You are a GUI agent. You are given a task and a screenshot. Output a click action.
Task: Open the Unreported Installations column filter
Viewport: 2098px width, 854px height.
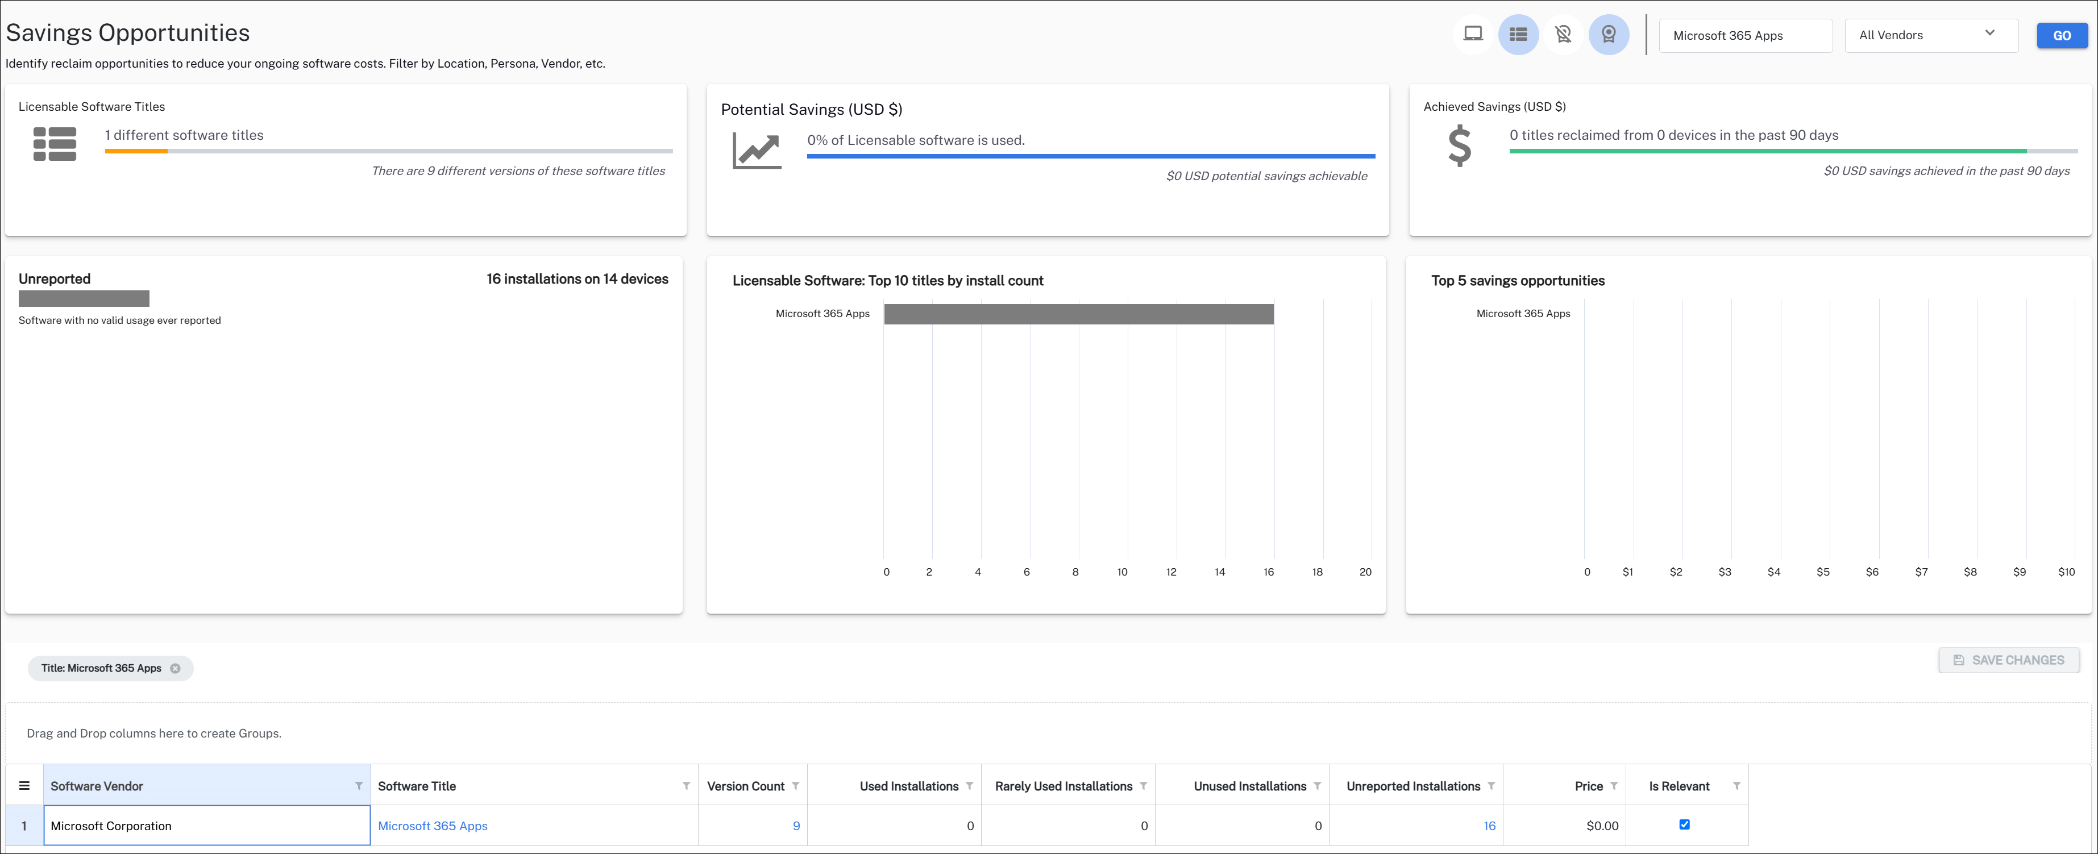pos(1492,786)
